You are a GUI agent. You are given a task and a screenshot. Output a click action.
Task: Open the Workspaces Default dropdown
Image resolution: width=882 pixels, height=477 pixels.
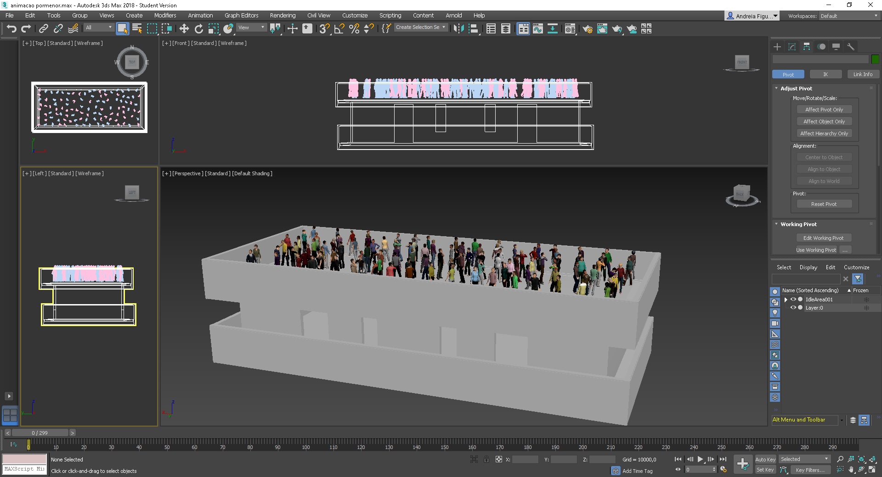[849, 16]
